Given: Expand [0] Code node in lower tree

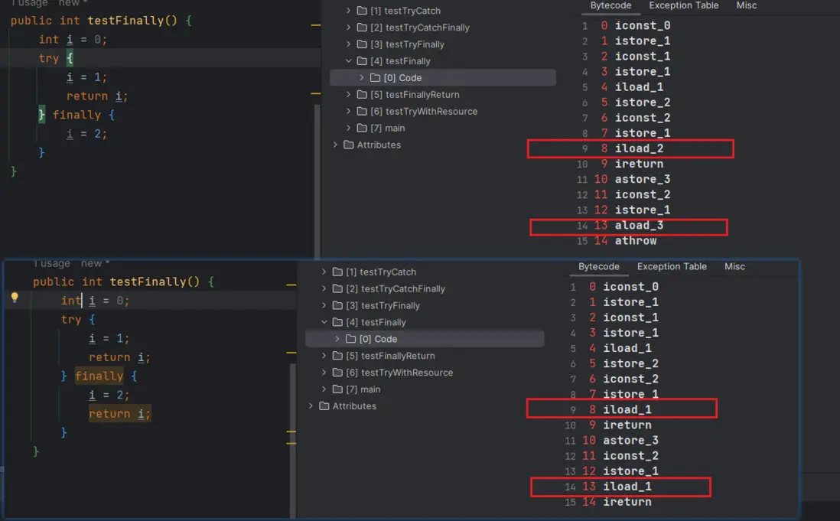Looking at the screenshot, I should (x=337, y=339).
